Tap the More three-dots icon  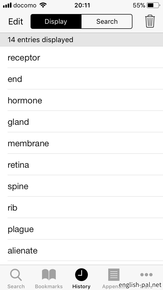click(x=146, y=275)
